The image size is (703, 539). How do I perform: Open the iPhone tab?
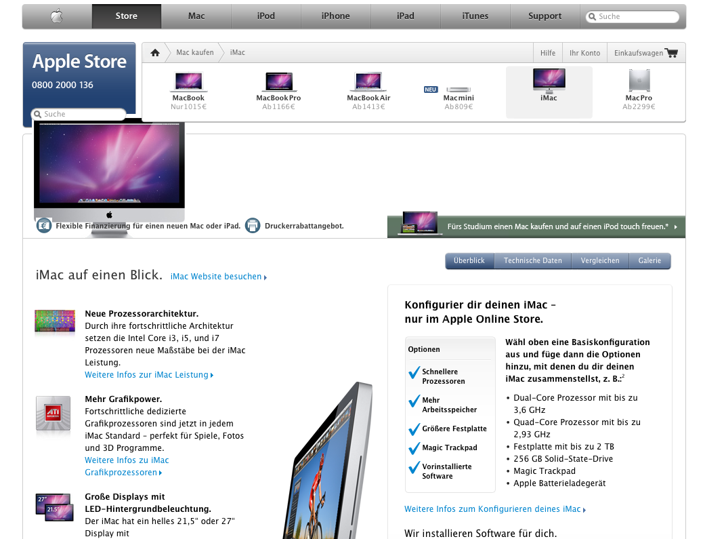coord(336,16)
